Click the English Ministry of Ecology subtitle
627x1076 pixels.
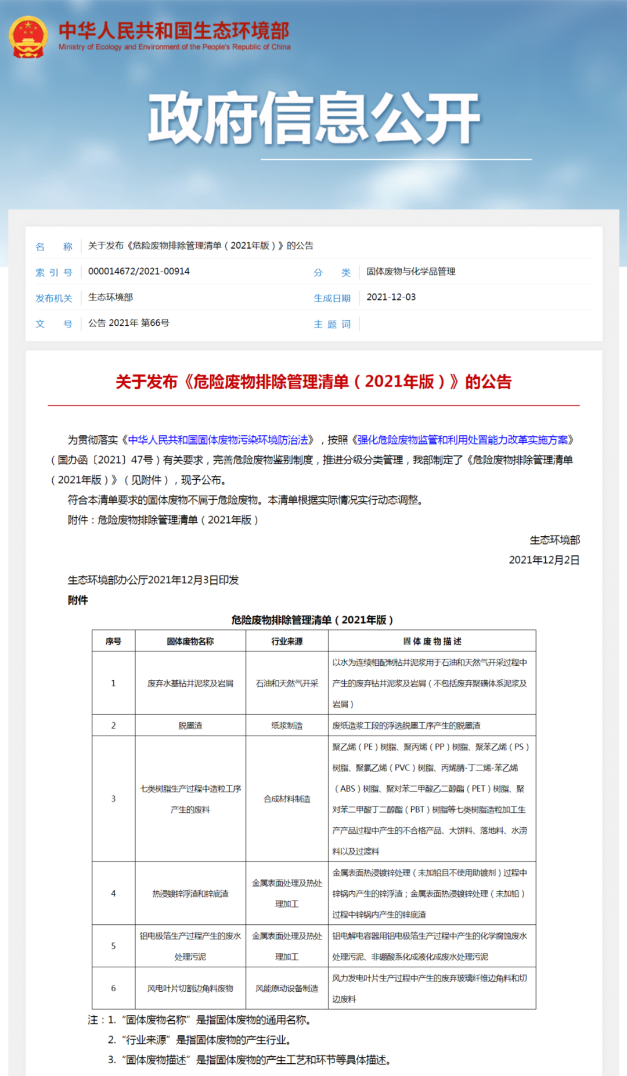174,47
